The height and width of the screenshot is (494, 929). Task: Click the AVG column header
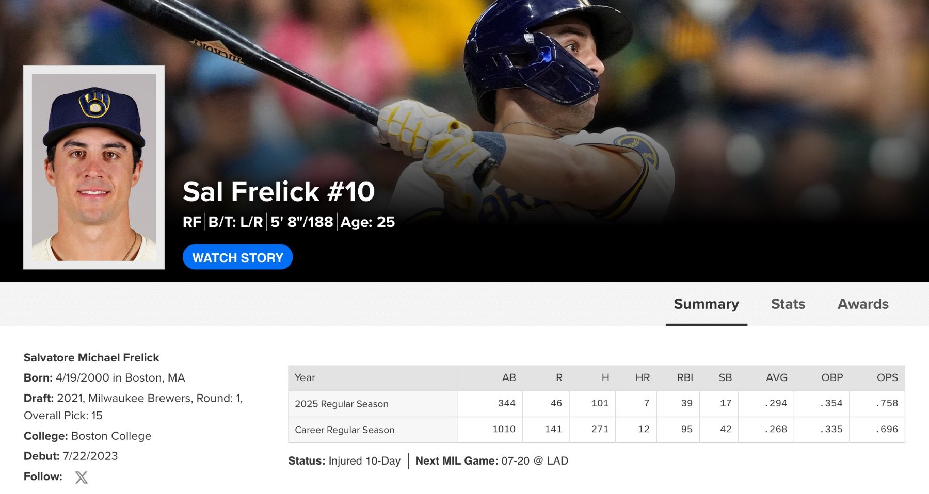click(x=776, y=377)
